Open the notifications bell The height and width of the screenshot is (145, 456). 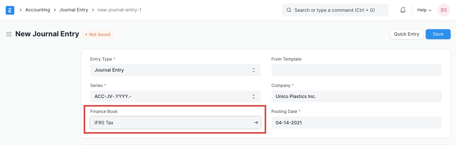(403, 10)
